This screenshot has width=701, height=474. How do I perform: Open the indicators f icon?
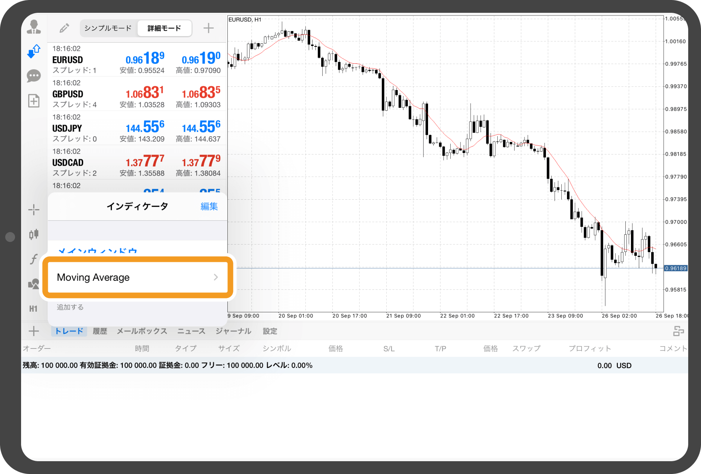34,259
